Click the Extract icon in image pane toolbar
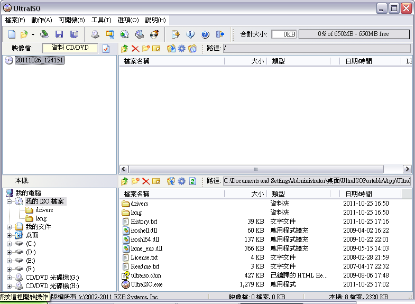The height and width of the screenshot is (304, 415). (x=171, y=49)
